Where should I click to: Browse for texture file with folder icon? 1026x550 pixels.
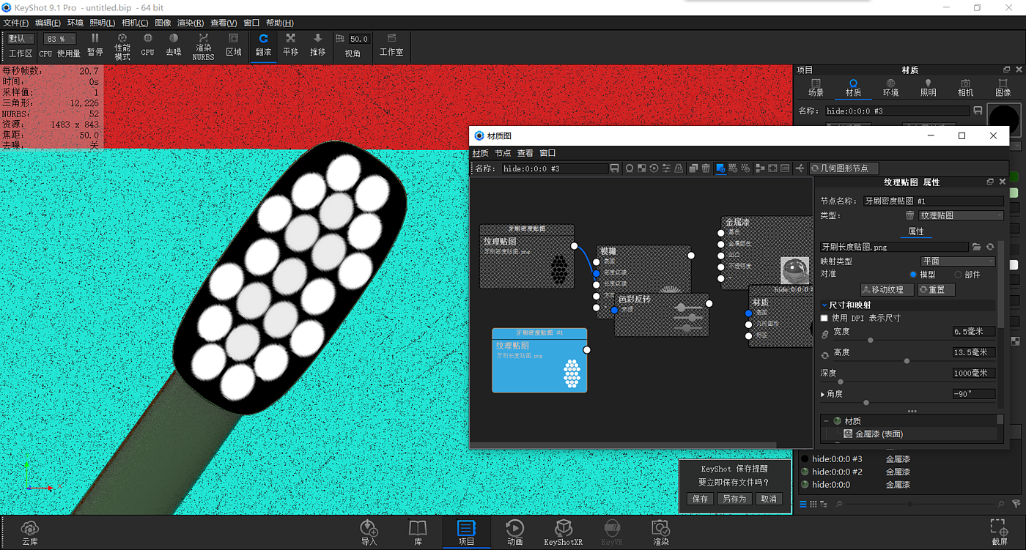977,247
